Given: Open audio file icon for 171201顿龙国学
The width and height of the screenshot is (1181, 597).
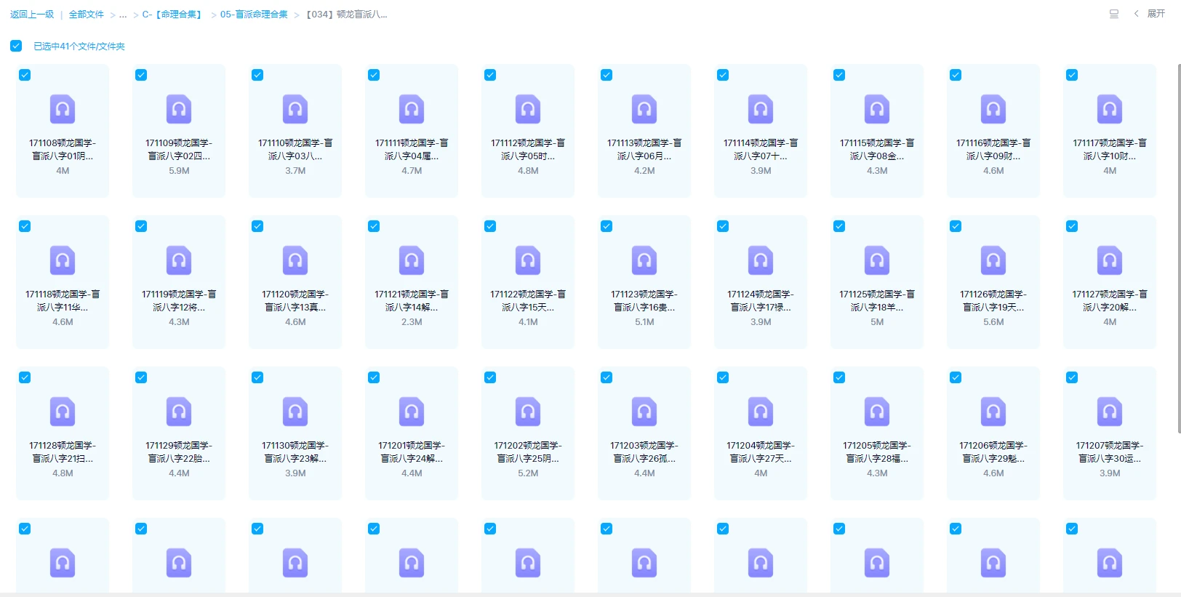Looking at the screenshot, I should coord(412,412).
